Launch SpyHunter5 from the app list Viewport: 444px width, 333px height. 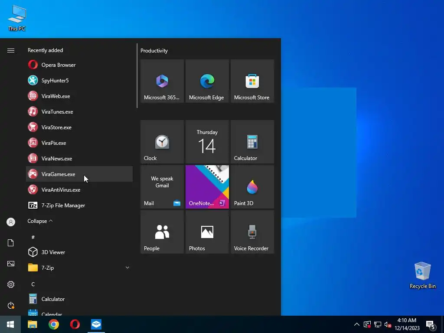coord(79,80)
